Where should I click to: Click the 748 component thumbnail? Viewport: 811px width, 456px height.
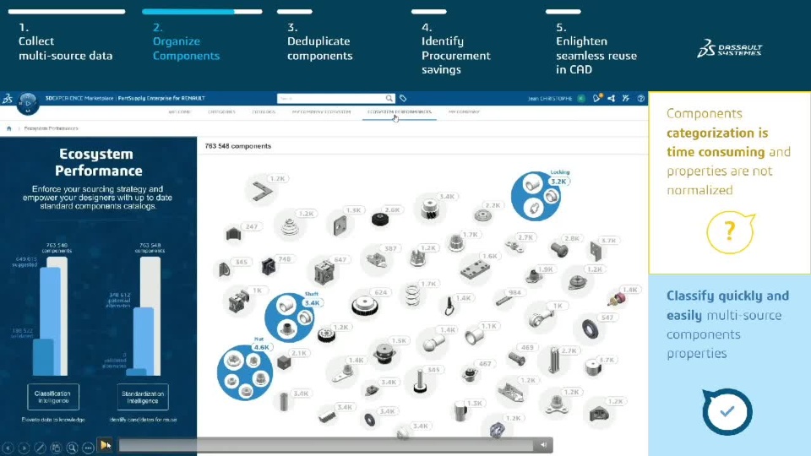click(269, 266)
